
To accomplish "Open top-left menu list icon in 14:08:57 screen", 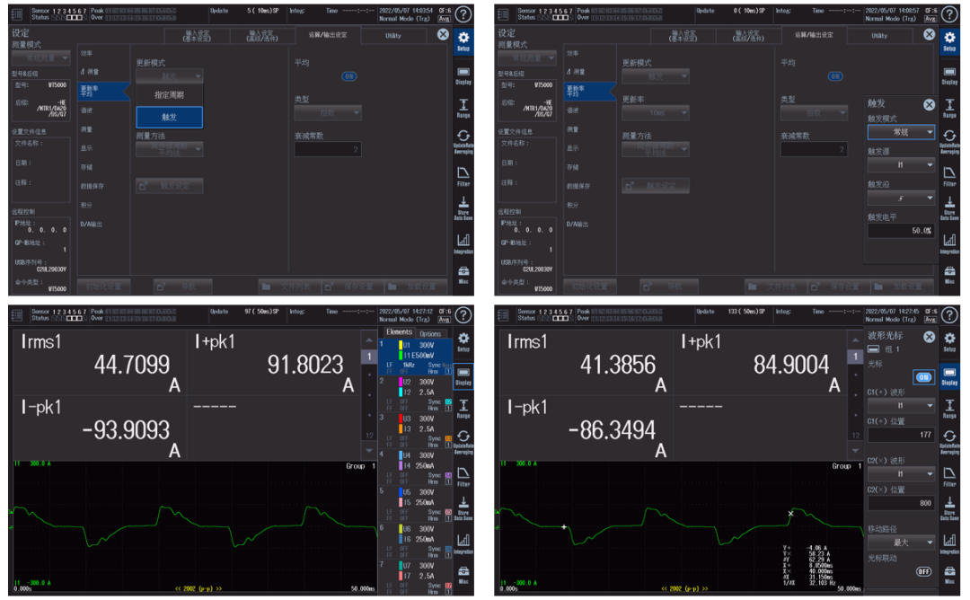I will [504, 14].
